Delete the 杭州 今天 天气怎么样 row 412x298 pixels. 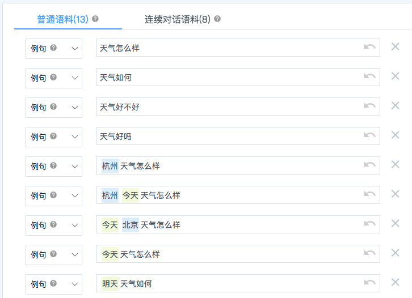point(396,194)
